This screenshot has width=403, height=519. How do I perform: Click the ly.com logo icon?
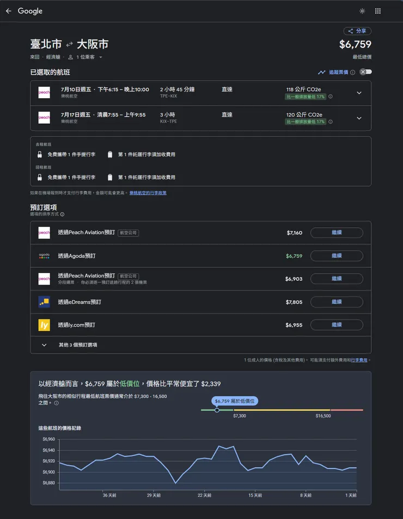pyautogui.click(x=44, y=325)
